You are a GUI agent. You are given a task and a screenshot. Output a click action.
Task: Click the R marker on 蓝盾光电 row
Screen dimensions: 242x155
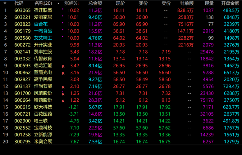(x=63, y=73)
